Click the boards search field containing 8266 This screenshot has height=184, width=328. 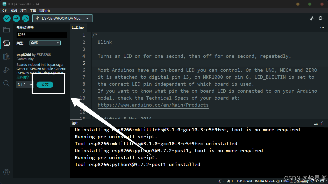pos(42,35)
